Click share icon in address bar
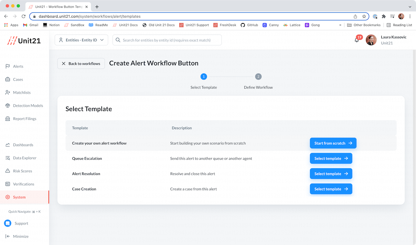Screen dimensions: 416x245 click(x=355, y=16)
